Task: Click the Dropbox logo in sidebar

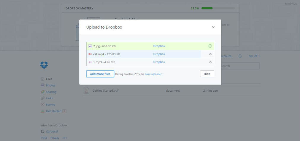Action: pos(44,65)
